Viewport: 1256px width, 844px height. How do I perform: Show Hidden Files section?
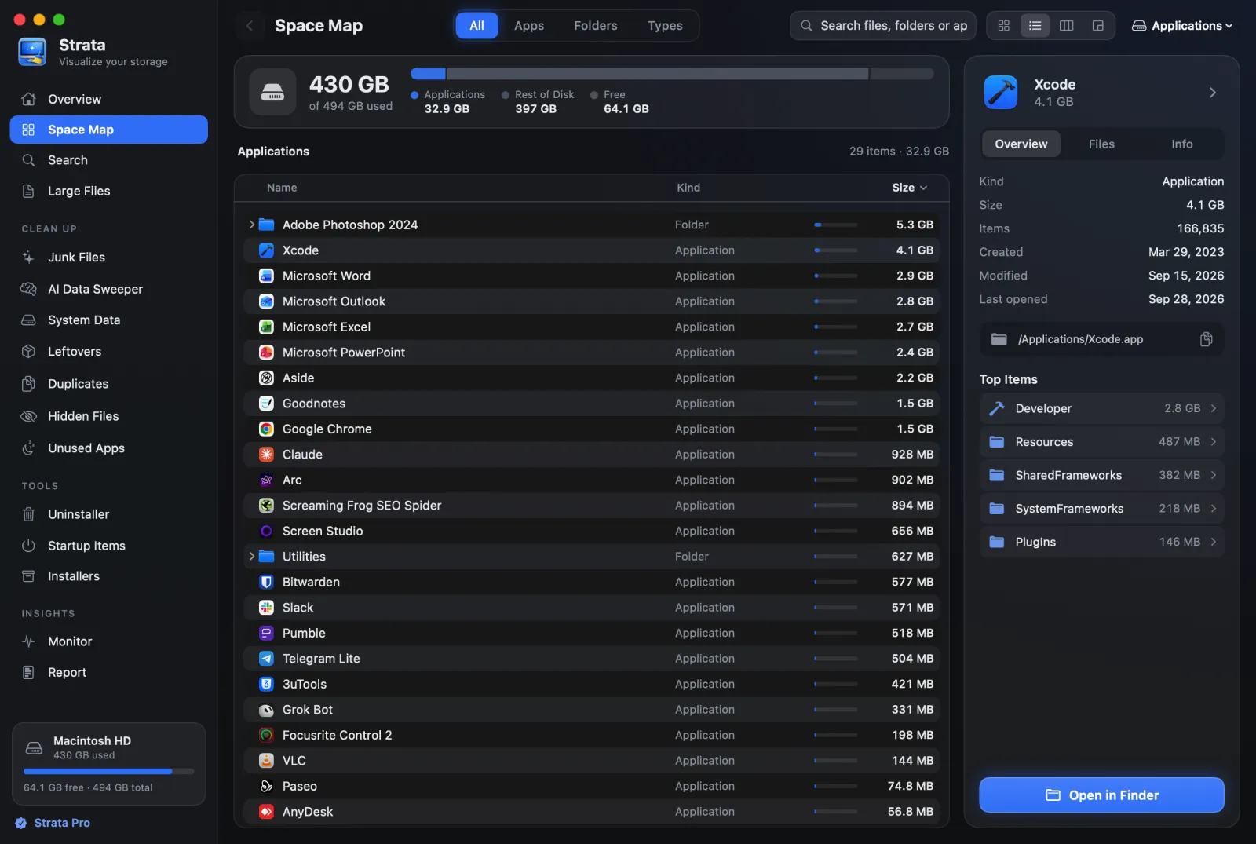coord(108,416)
